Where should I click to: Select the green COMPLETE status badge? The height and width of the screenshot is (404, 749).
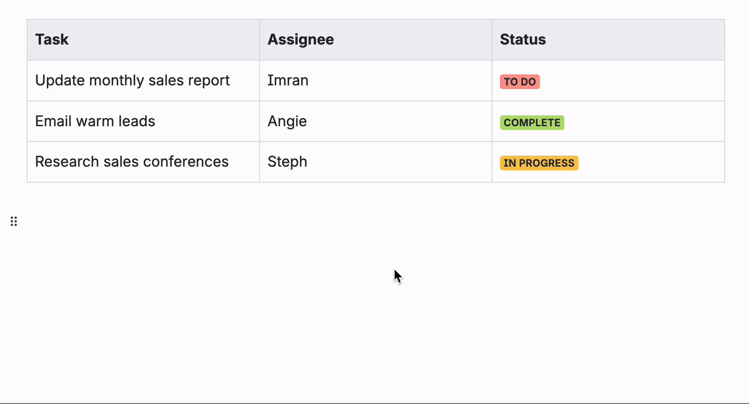(x=532, y=122)
